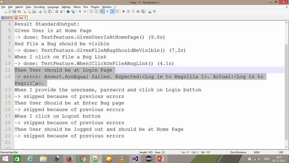Open the Run menu
The width and height of the screenshot is (289, 163).
click(86, 7)
